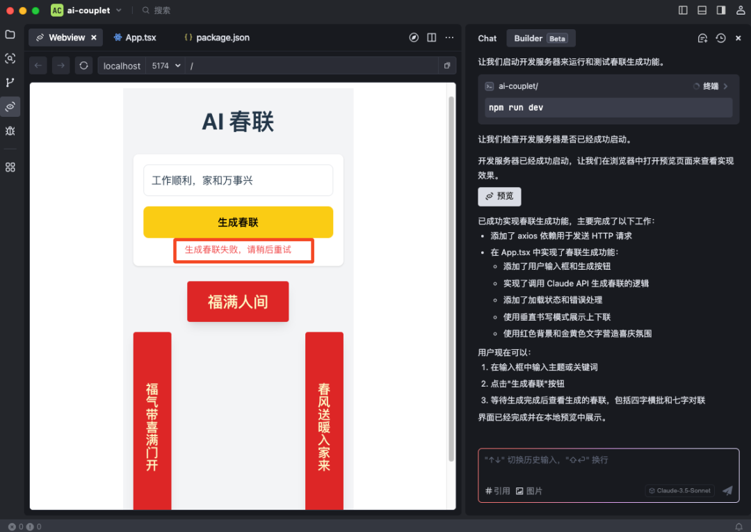Focus the couplet theme input field
The image size is (751, 532).
(238, 181)
